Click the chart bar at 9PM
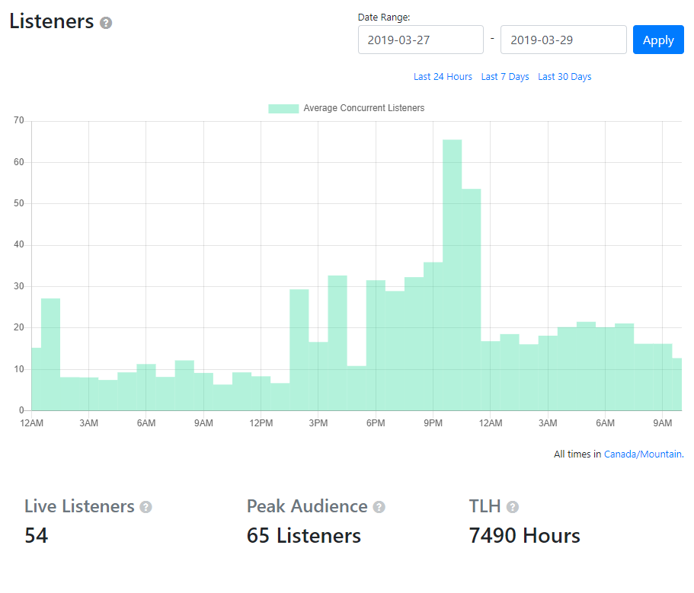The height and width of the screenshot is (593, 694). pos(433,336)
